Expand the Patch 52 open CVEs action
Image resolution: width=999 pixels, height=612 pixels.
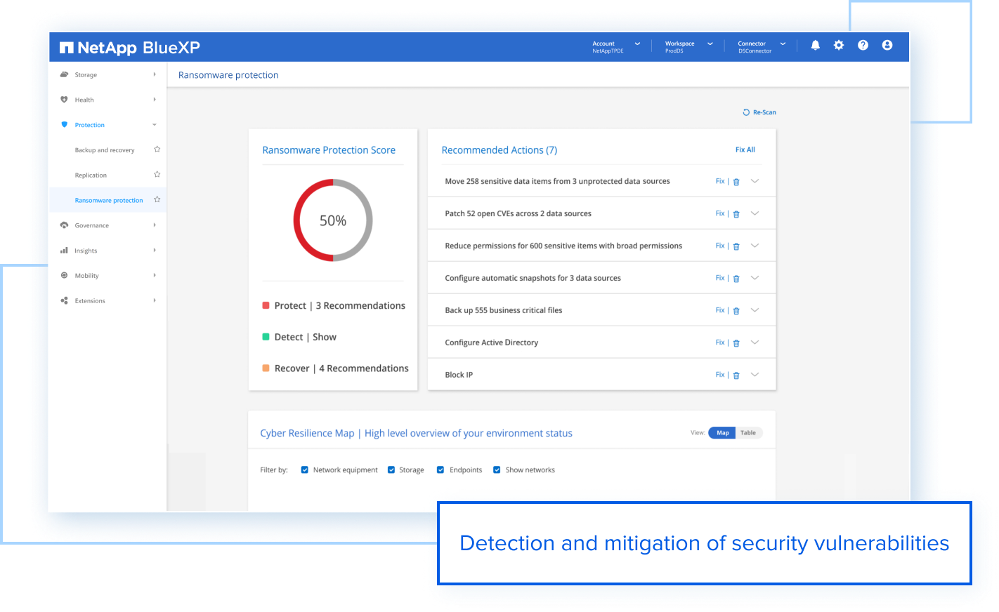(x=755, y=213)
